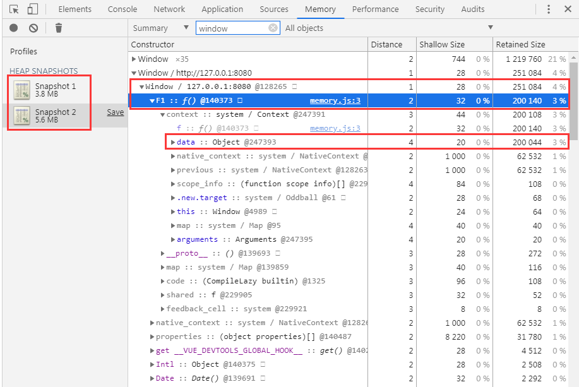Expand the data Object @247393 node
Viewport: 579px width, 387px height.
pyautogui.click(x=172, y=142)
